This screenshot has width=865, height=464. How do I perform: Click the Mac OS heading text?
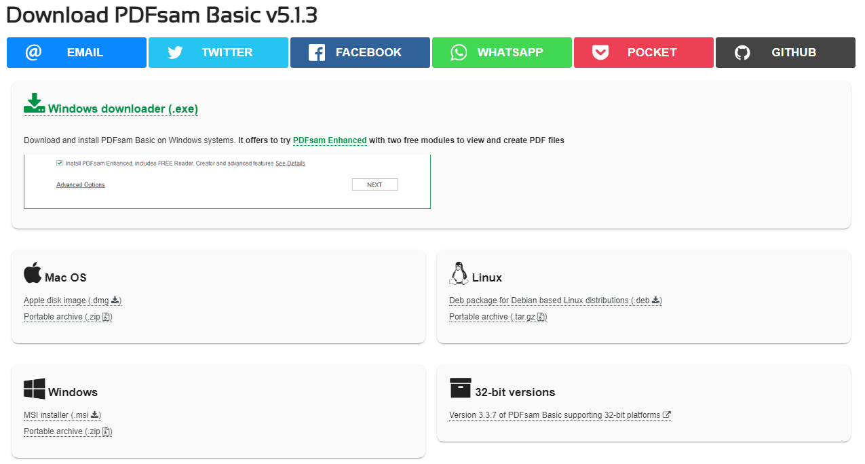66,277
